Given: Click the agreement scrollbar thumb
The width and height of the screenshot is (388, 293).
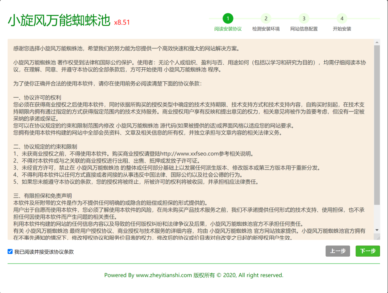Looking at the screenshot, I should 377,125.
